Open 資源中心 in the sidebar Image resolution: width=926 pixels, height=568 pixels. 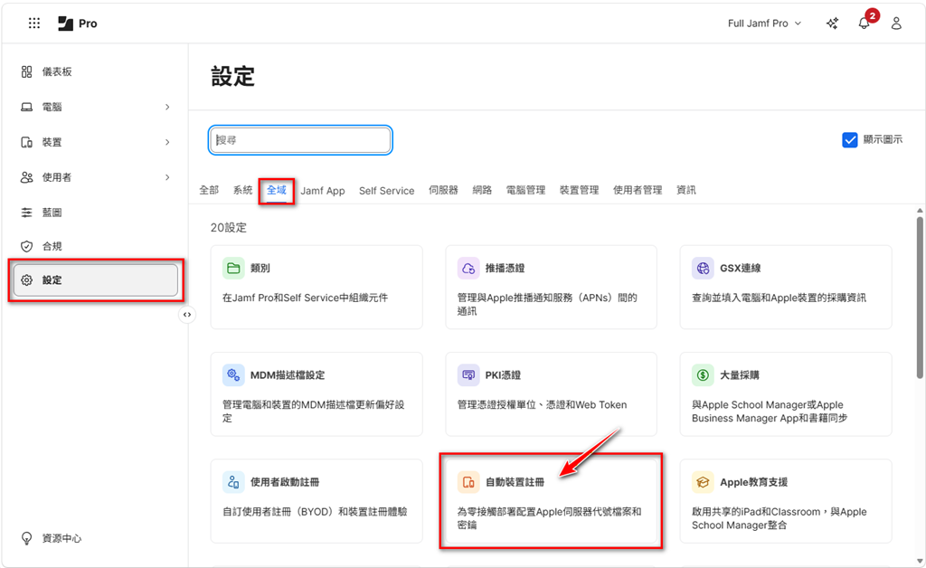(61, 538)
